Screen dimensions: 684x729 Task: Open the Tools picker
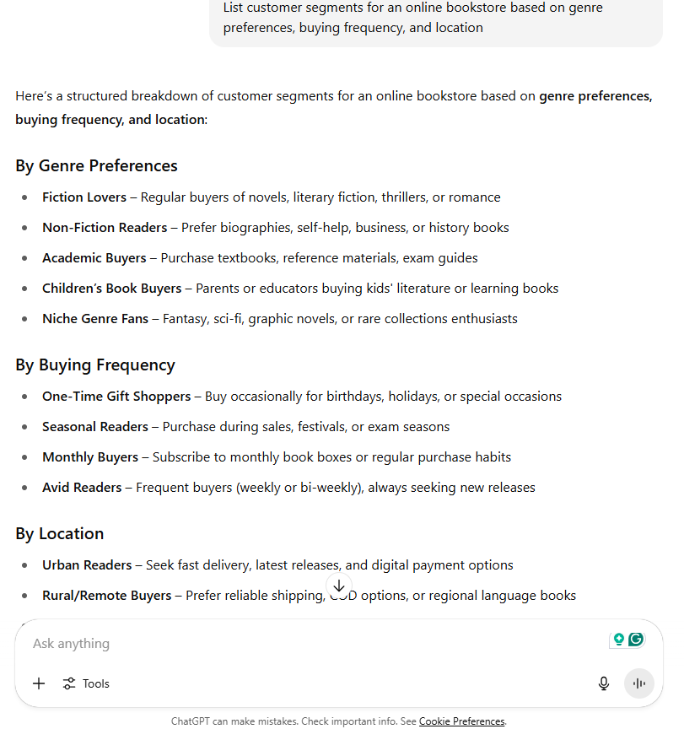pyautogui.click(x=85, y=683)
